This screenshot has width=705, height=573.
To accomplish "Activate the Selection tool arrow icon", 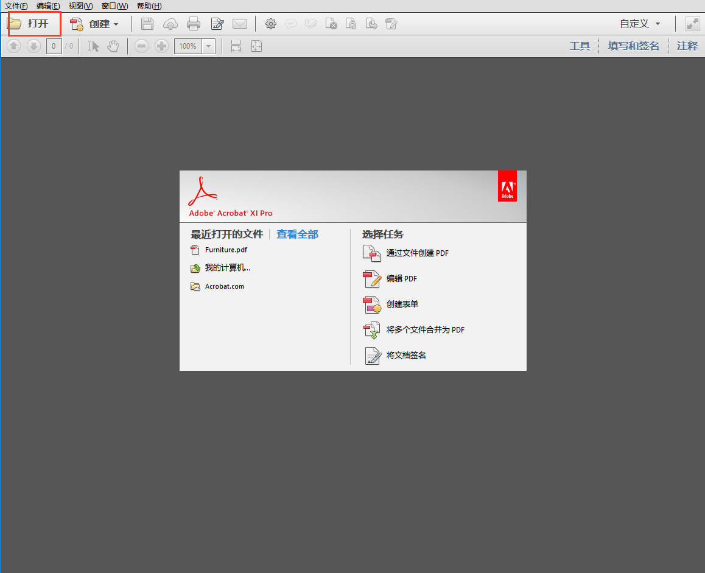I will [92, 46].
